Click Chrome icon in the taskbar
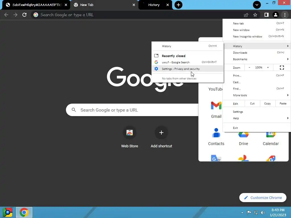This screenshot has height=218, width=291. click(x=24, y=212)
